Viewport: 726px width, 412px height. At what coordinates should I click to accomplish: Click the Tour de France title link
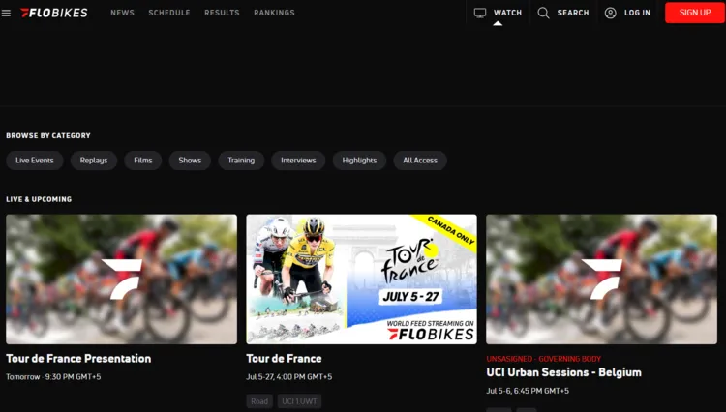284,359
